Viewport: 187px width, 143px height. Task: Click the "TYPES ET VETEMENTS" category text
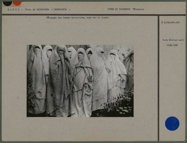[119, 9]
